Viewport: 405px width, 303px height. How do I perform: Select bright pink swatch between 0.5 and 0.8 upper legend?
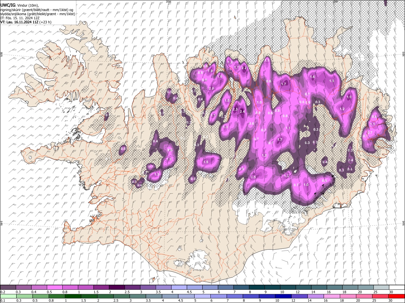point(54,287)
